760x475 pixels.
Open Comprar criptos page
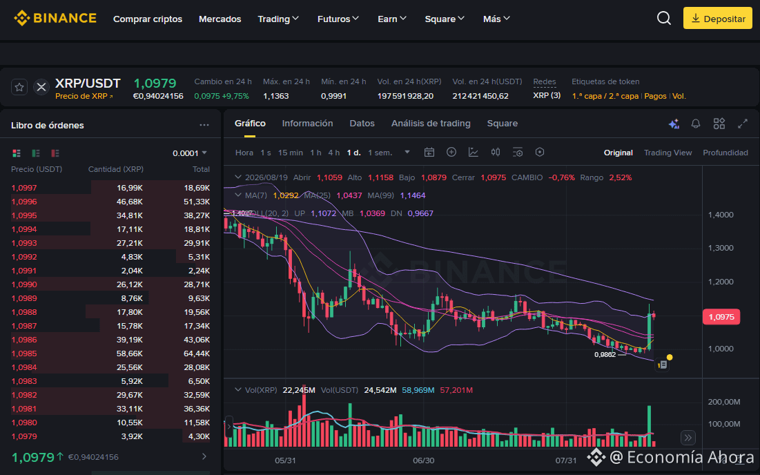pyautogui.click(x=148, y=19)
